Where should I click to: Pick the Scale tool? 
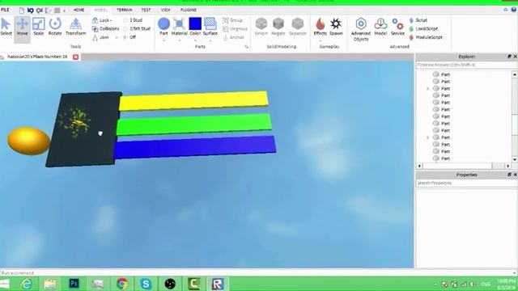tap(38, 27)
